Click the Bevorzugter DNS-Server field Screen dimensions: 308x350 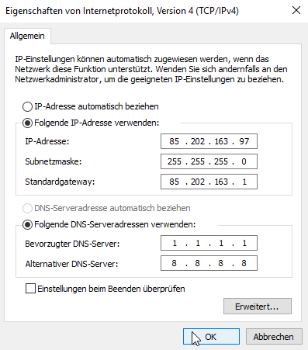(209, 243)
